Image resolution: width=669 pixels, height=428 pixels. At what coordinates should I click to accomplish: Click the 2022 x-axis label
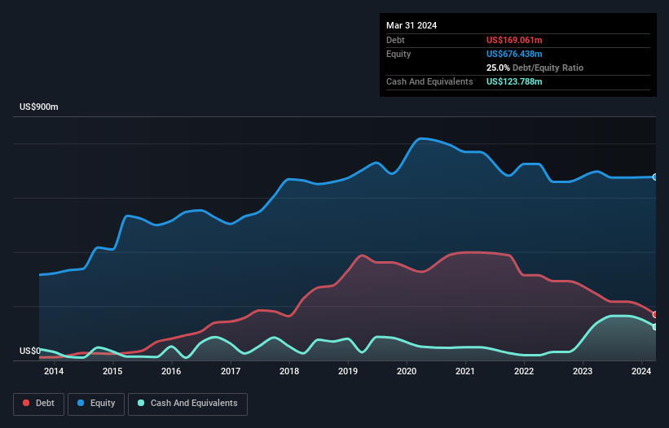(524, 372)
